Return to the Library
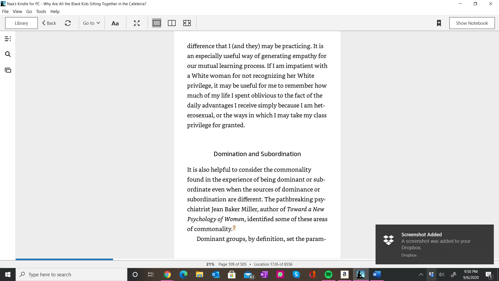Image resolution: width=499 pixels, height=281 pixels. click(21, 23)
